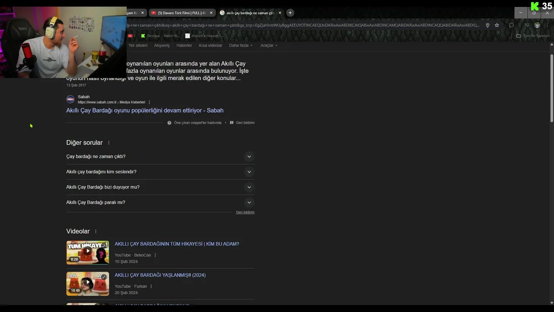Click Geri bildirim below the questions list

245,212
